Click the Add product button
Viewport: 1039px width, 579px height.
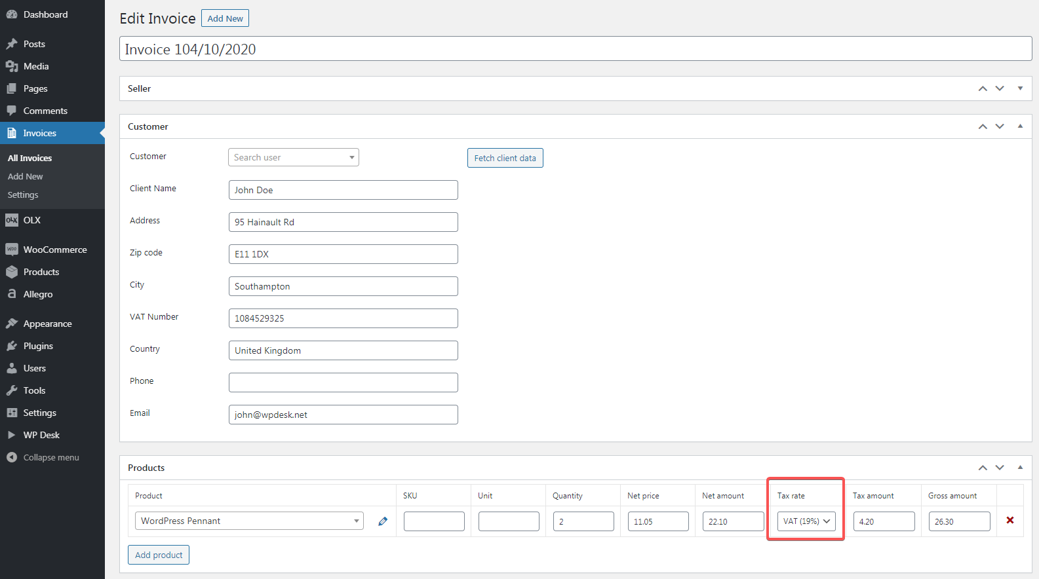click(159, 555)
